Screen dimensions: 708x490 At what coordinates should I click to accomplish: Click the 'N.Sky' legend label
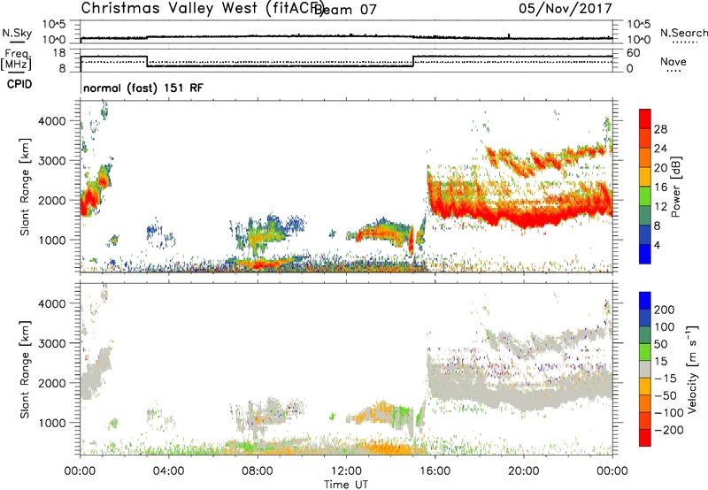(17, 33)
